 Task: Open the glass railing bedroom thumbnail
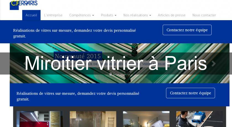[x=146, y=119]
